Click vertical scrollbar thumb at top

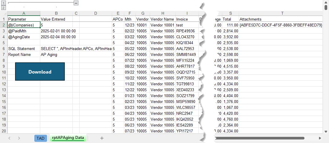pyautogui.click(x=326, y=7)
